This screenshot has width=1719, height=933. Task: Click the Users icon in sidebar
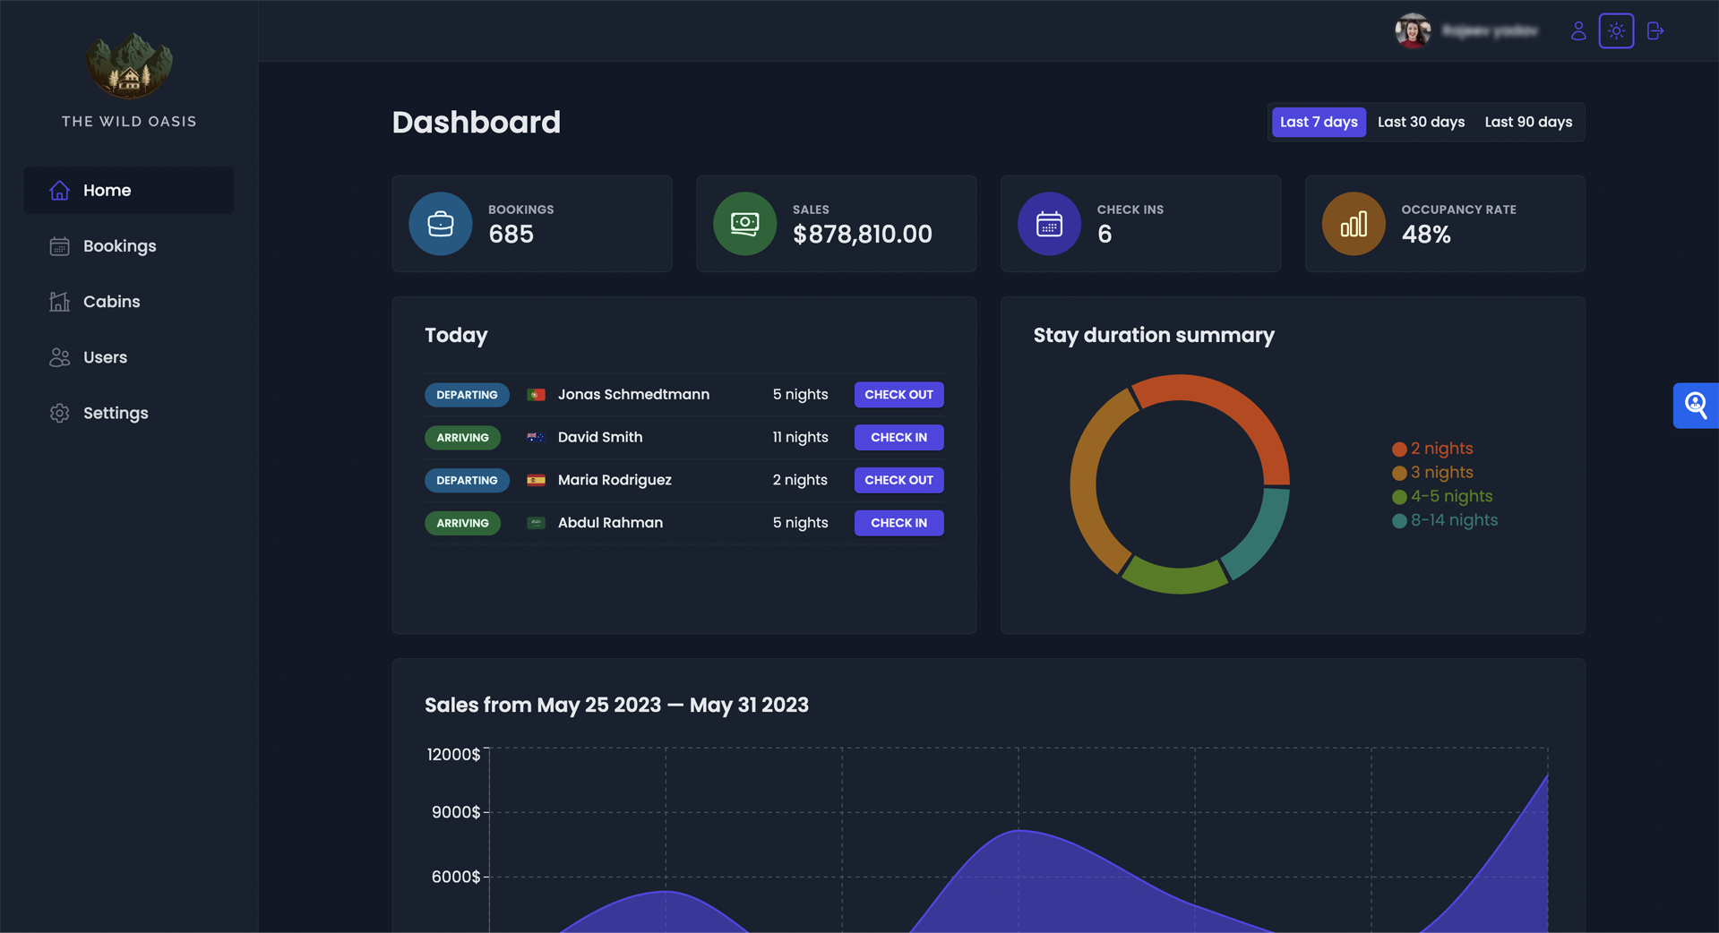[59, 357]
